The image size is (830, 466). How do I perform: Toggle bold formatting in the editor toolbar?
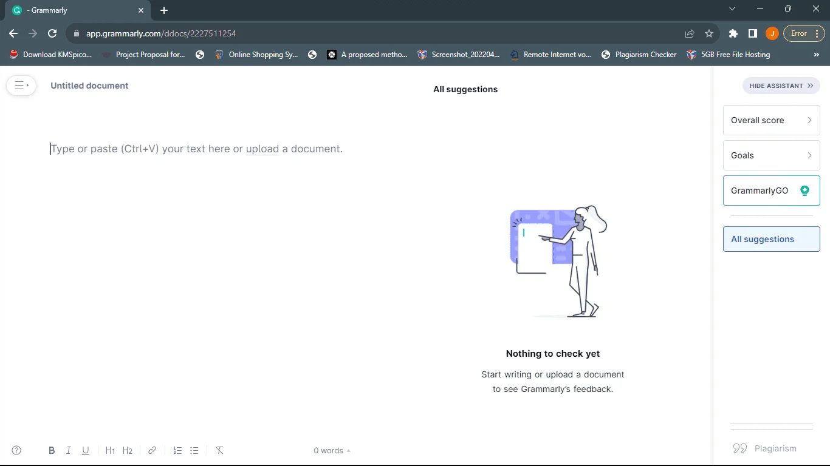point(52,450)
